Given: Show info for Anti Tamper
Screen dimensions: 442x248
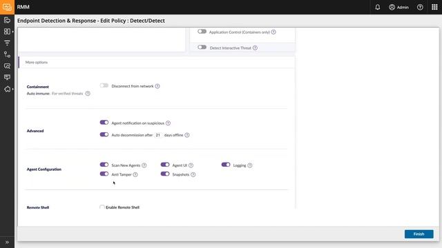Looking at the screenshot, I should coord(135,174).
